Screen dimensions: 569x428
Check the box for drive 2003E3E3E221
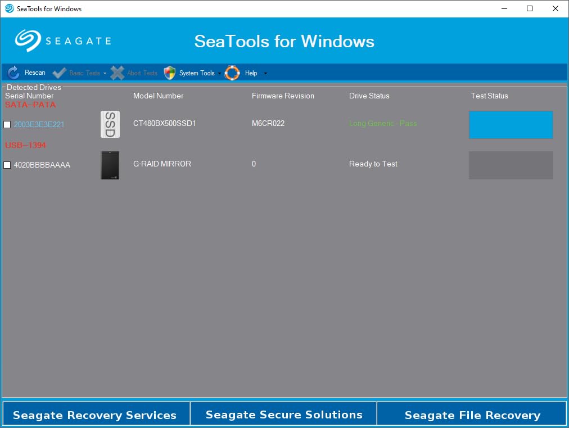coord(7,124)
